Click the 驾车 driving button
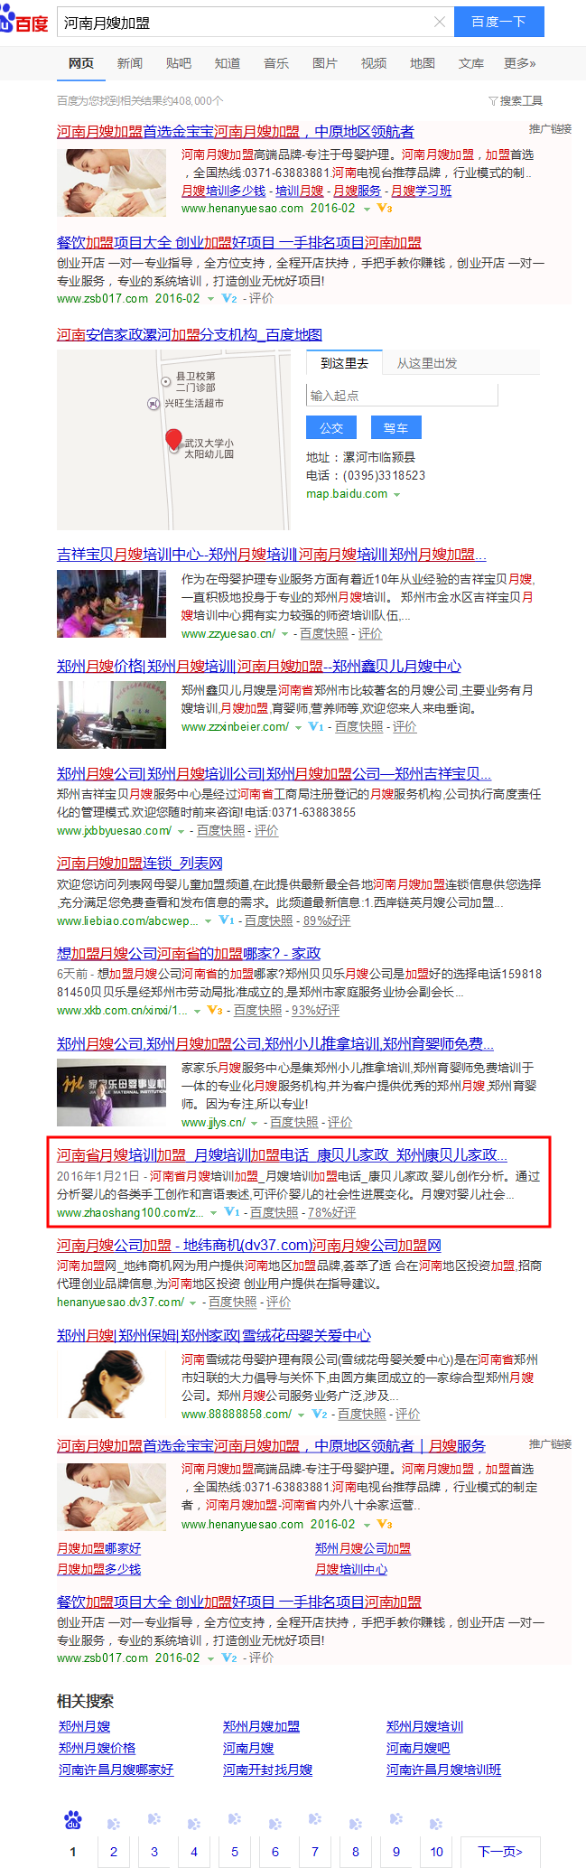The height and width of the screenshot is (1868, 586). [x=395, y=427]
